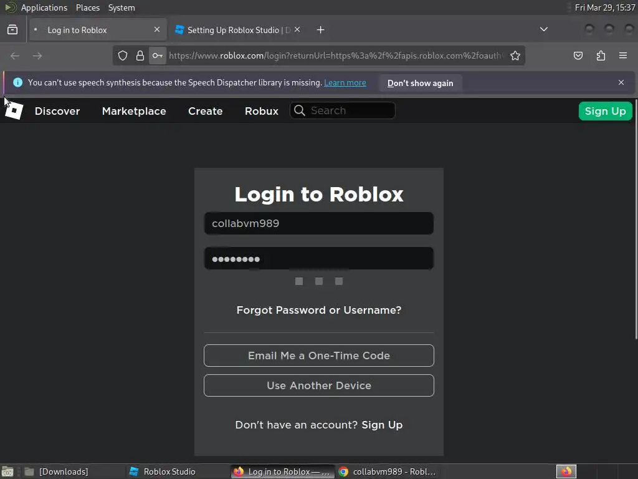638x479 pixels.
Task: Click the clock showing Fri Mar 29
Action: [x=604, y=7]
